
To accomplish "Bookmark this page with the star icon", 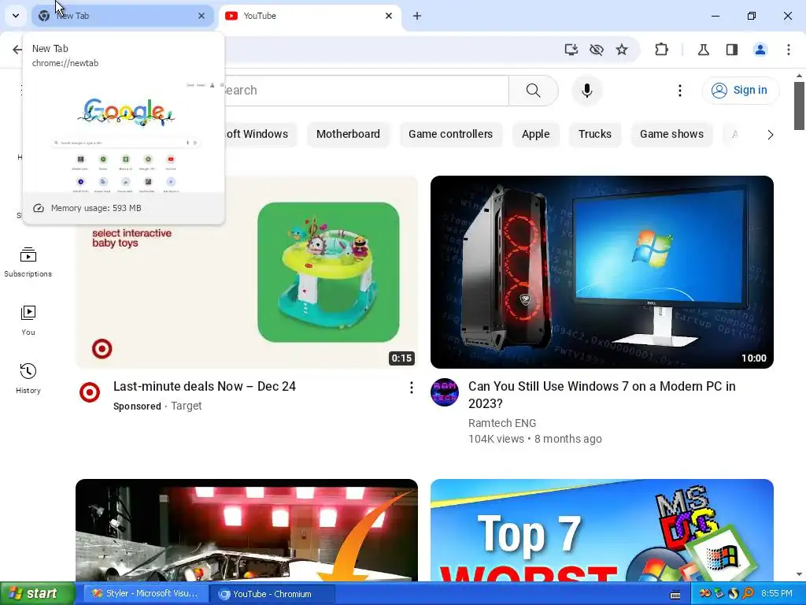I will tap(622, 50).
